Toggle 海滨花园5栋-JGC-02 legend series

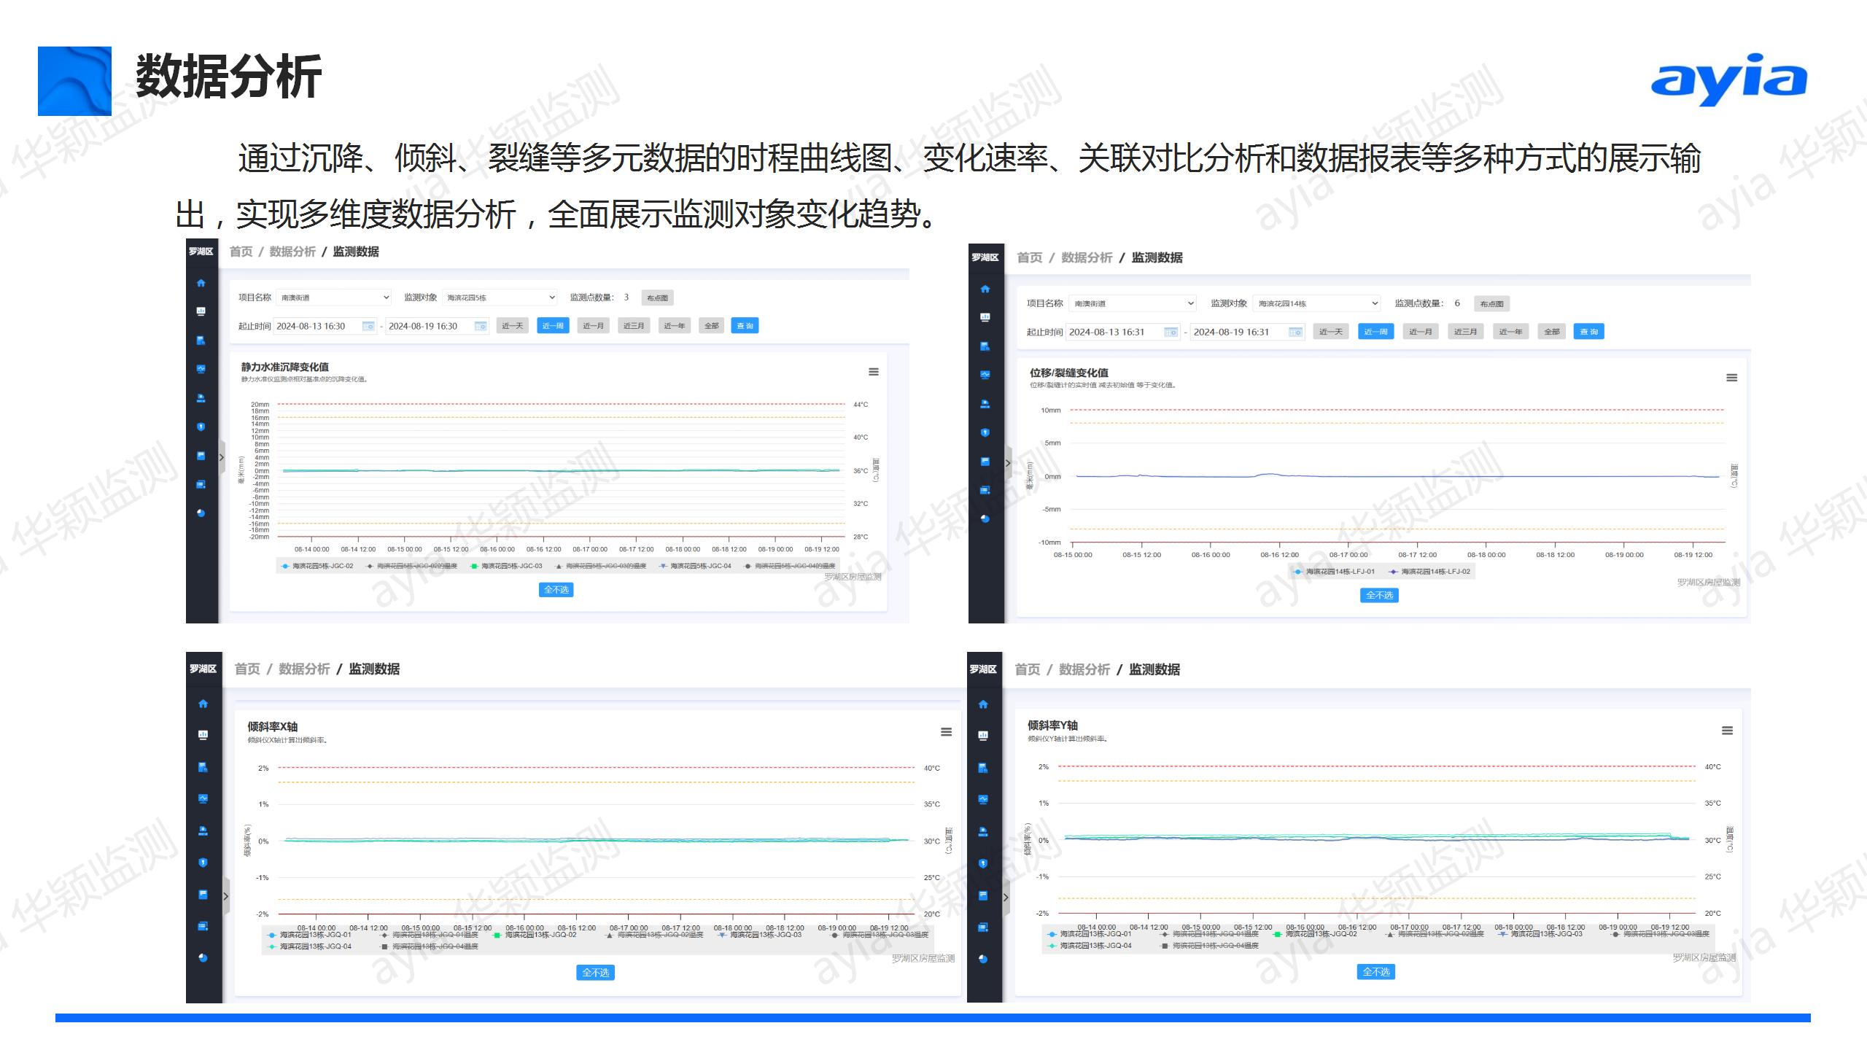pos(317,566)
